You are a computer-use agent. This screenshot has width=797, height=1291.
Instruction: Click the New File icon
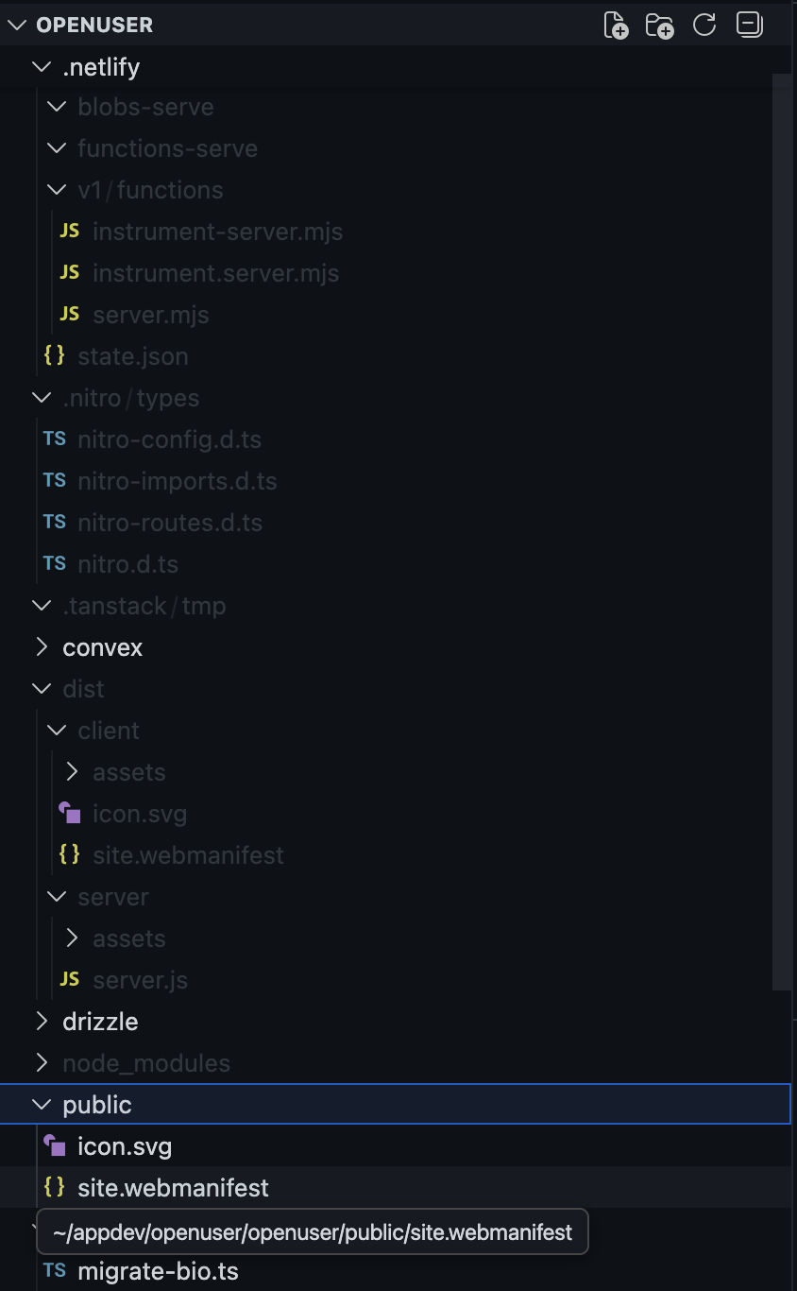(616, 26)
